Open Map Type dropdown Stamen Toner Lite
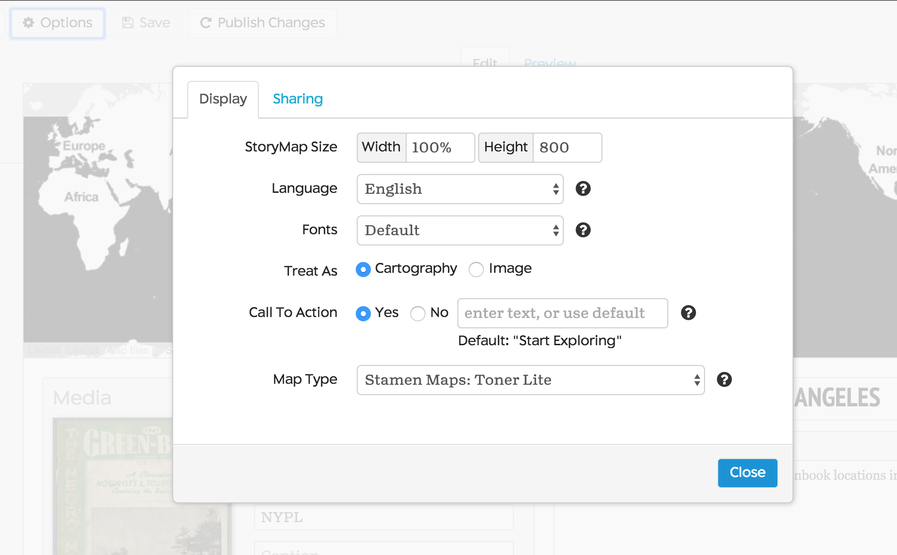 530,380
